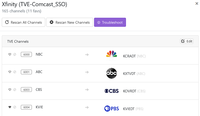
Task: Select the 6004 channel number badge
Action: (x=26, y=107)
